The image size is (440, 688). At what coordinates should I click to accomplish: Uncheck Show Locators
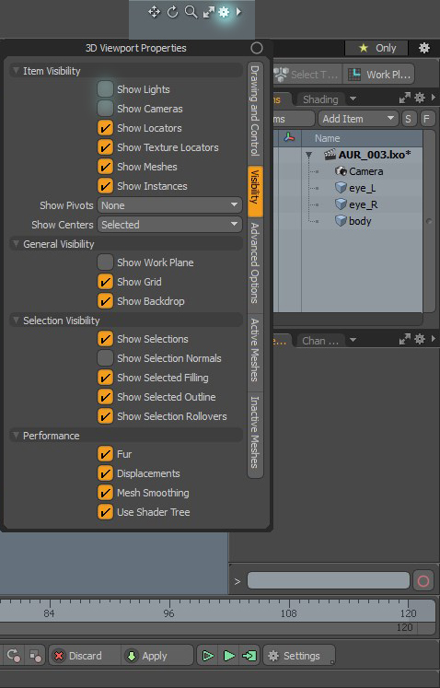105,128
